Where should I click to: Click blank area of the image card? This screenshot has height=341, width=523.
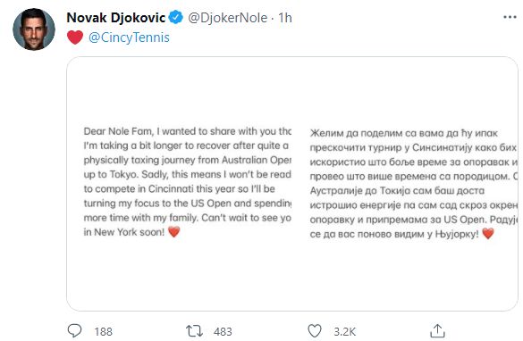click(291, 90)
